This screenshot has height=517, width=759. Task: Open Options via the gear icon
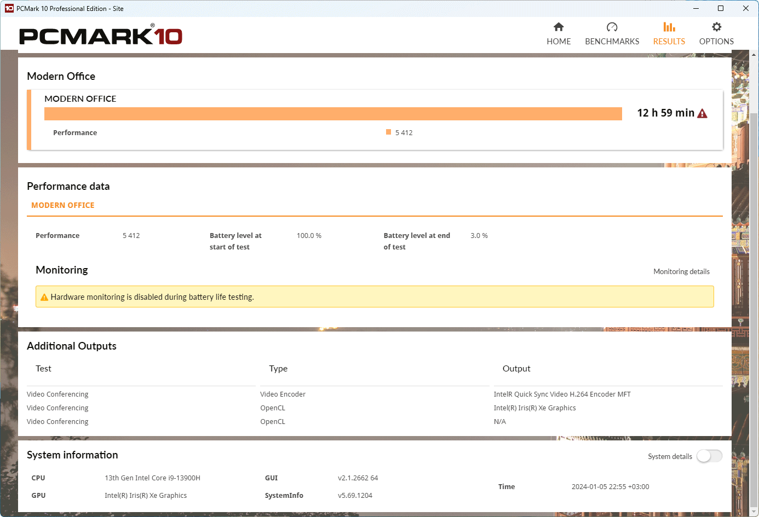point(716,27)
